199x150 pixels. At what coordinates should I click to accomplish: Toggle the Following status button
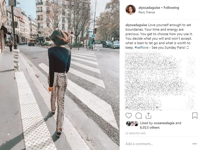click(171, 8)
